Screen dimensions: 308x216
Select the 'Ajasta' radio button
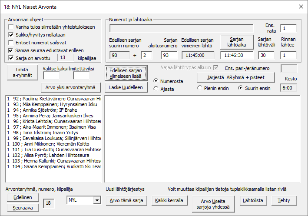click(x=156, y=89)
